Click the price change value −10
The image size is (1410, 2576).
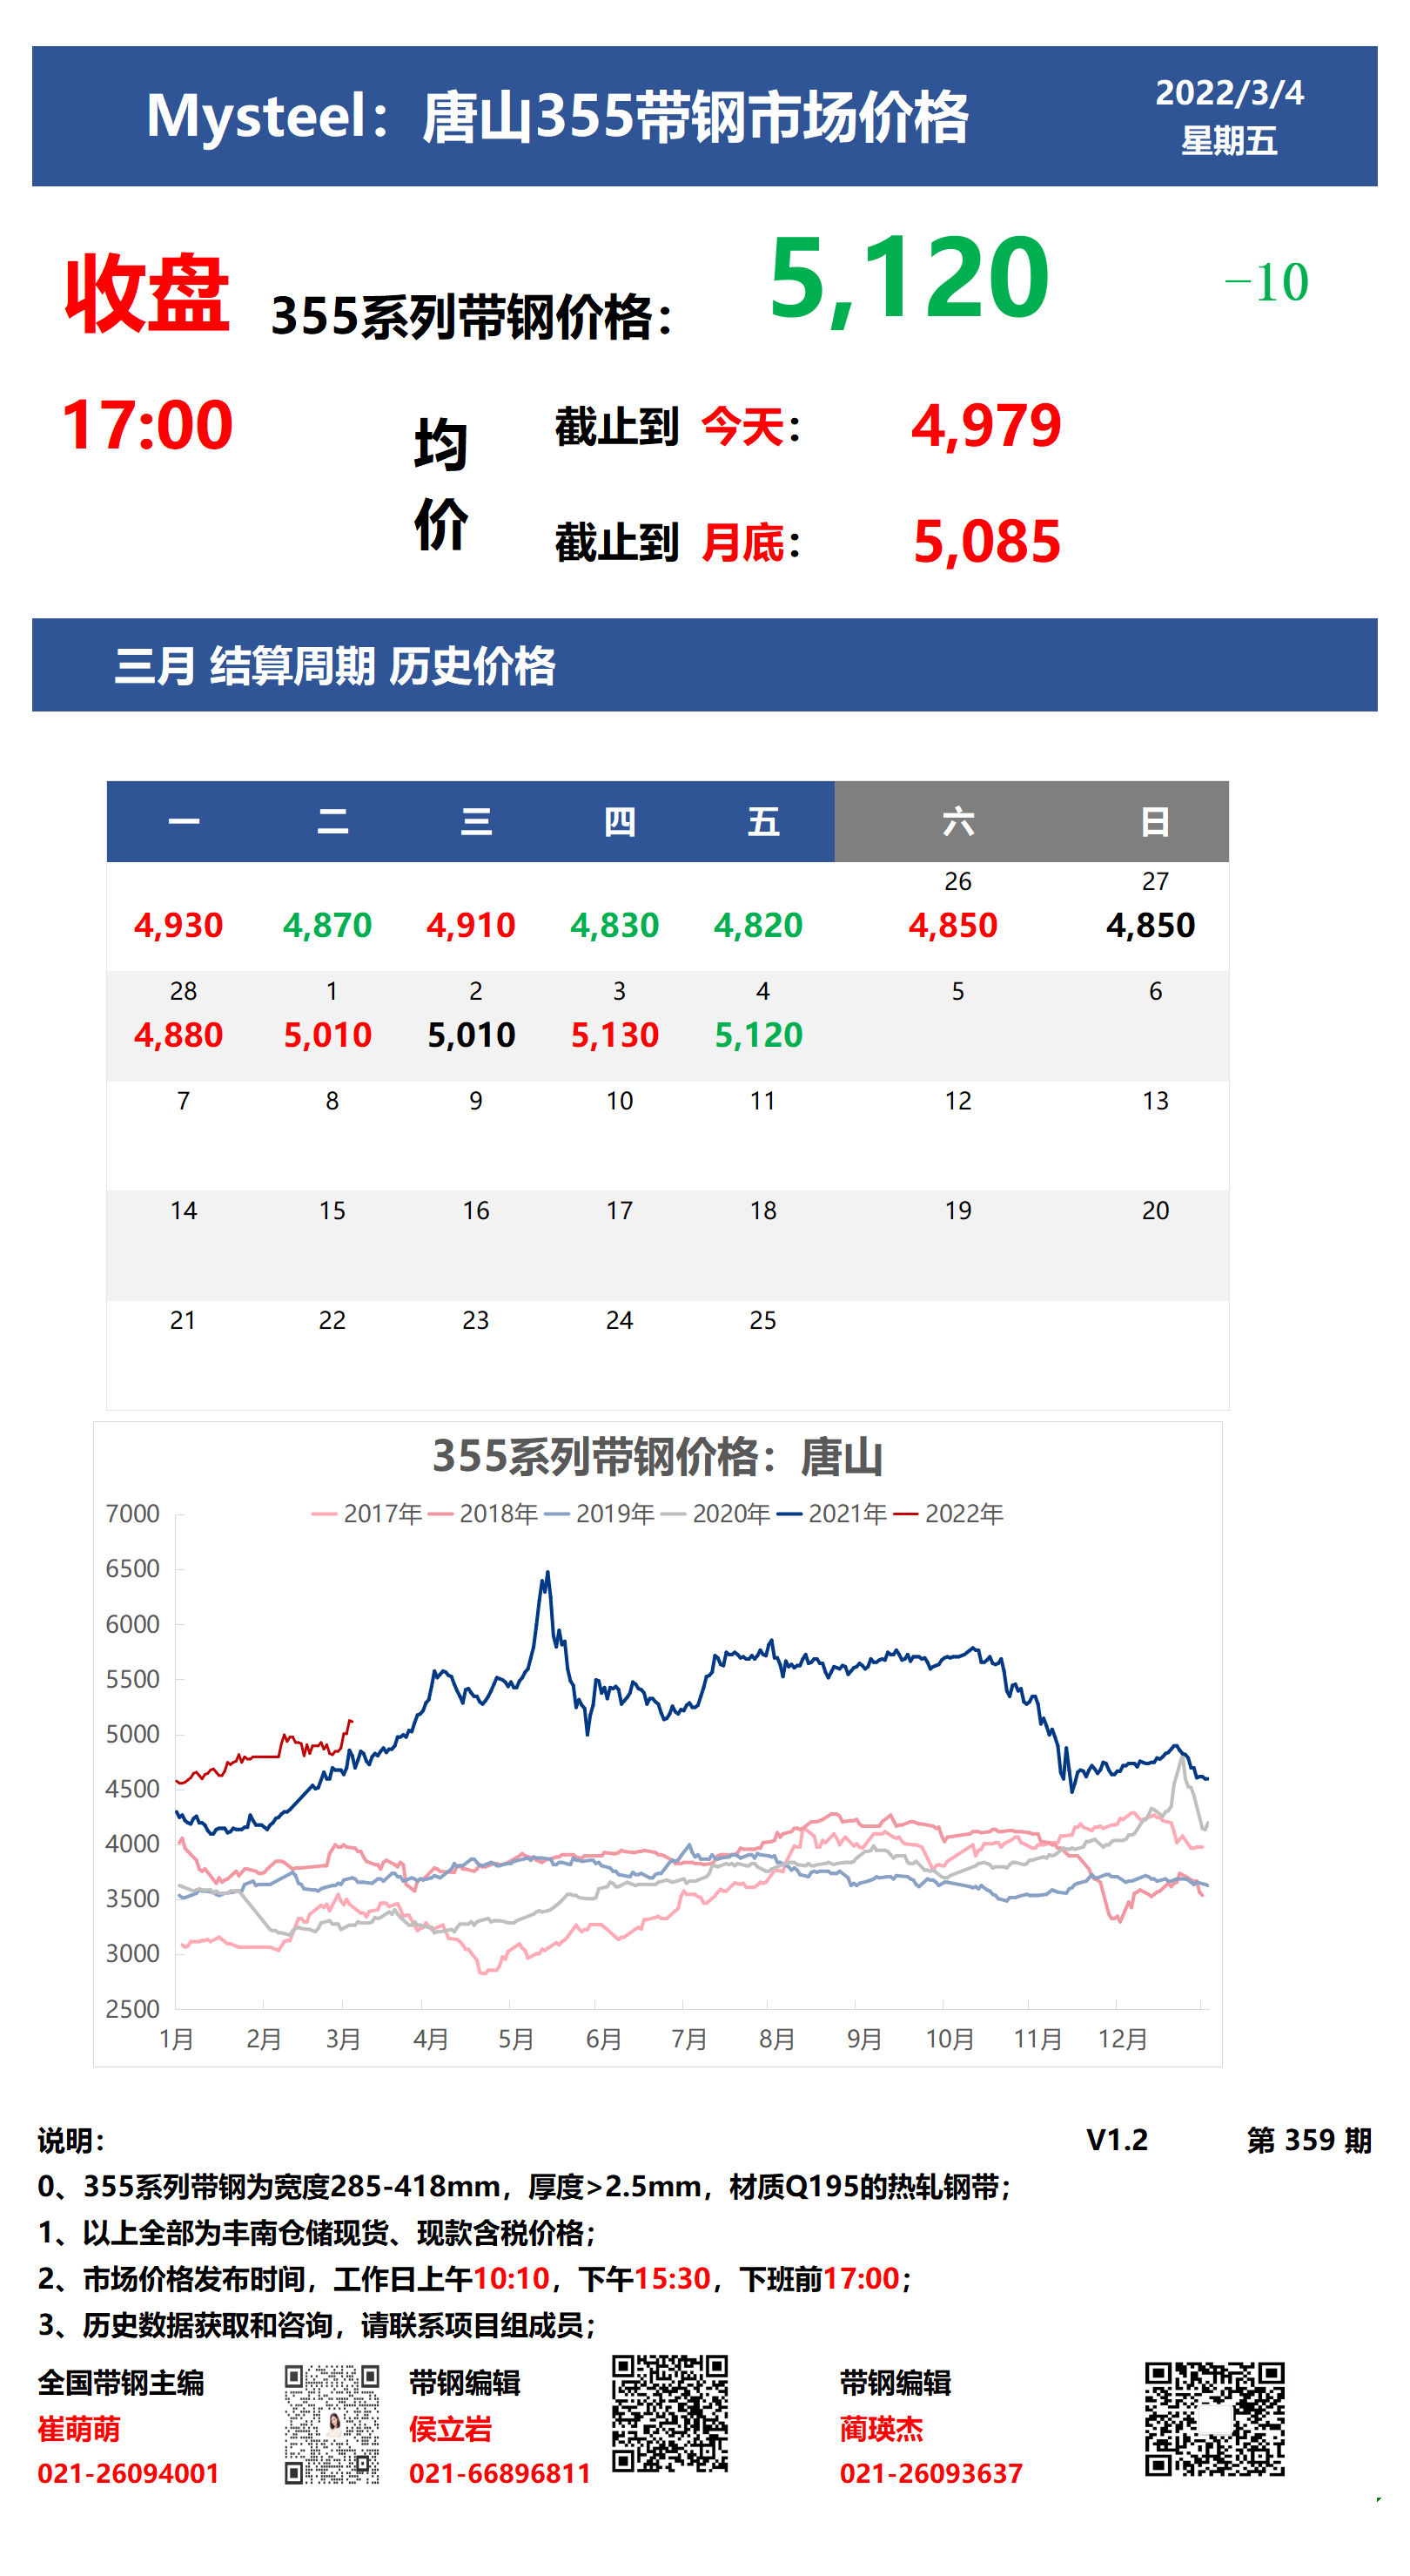[x=1266, y=283]
